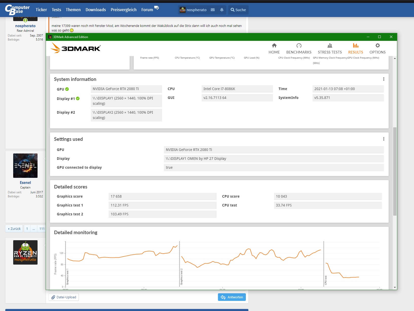414x311 pixels.
Task: Open the OPTIONS tab
Action: [377, 48]
